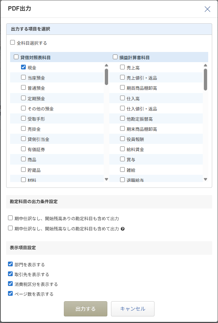Click the help icon beside 開始残高なし option
The height and width of the screenshot is (323, 218).
click(123, 229)
